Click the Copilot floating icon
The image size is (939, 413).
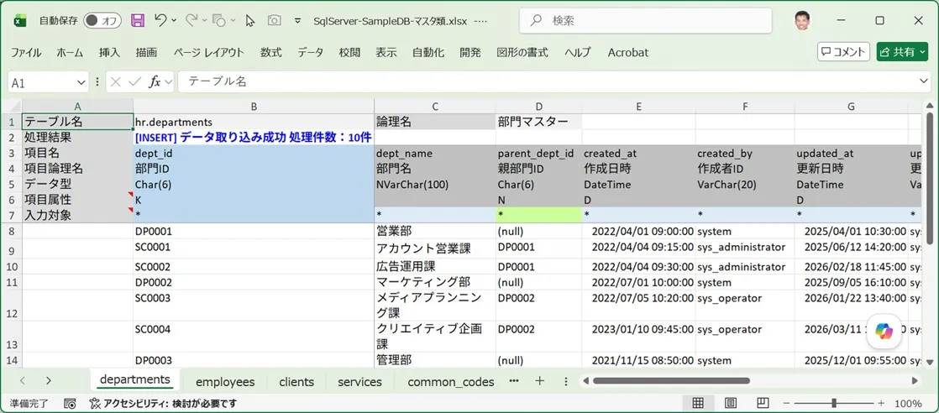click(x=884, y=331)
